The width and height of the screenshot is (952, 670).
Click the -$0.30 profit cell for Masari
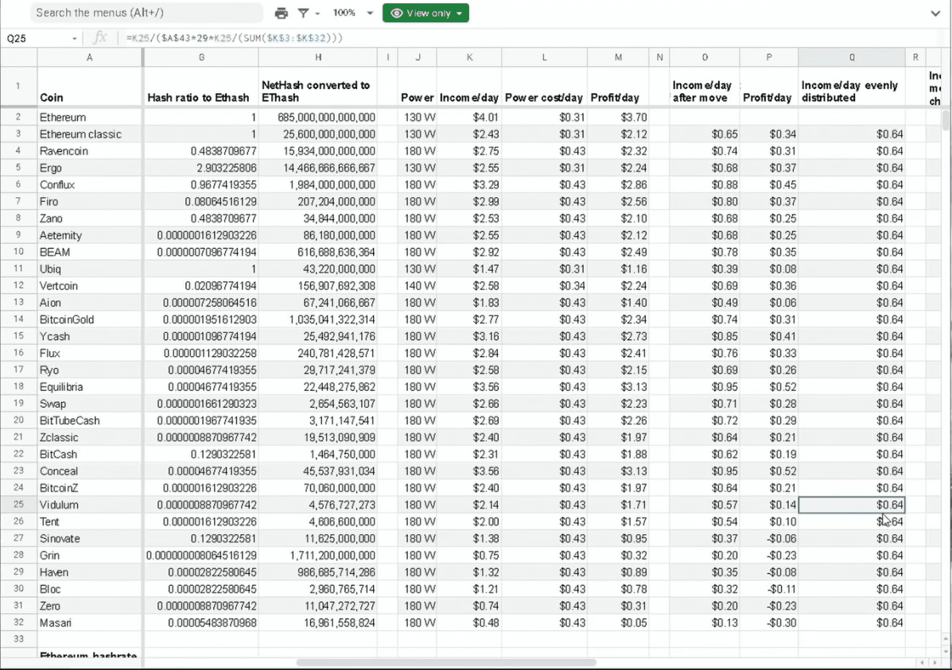point(768,622)
